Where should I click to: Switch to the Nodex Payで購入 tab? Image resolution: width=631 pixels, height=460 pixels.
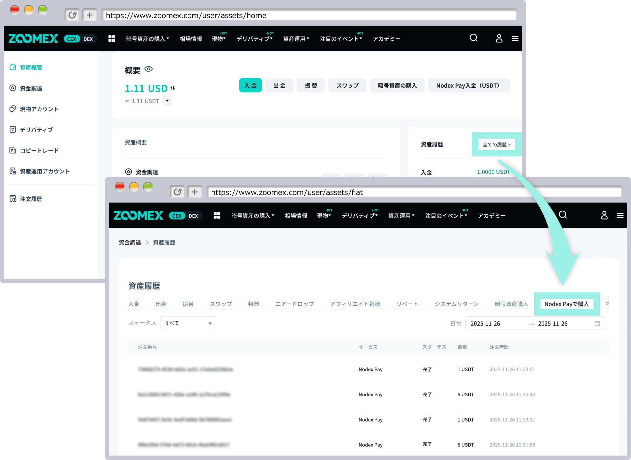566,304
